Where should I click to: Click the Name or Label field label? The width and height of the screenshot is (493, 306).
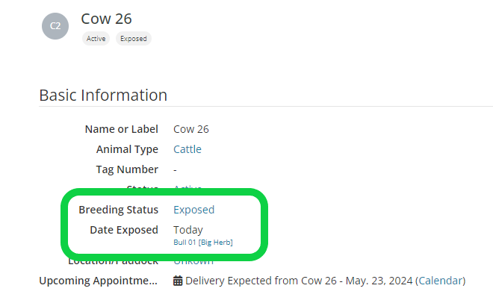121,129
